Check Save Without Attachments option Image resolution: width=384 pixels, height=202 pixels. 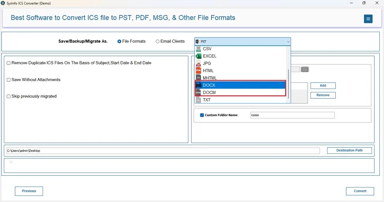pyautogui.click(x=8, y=80)
